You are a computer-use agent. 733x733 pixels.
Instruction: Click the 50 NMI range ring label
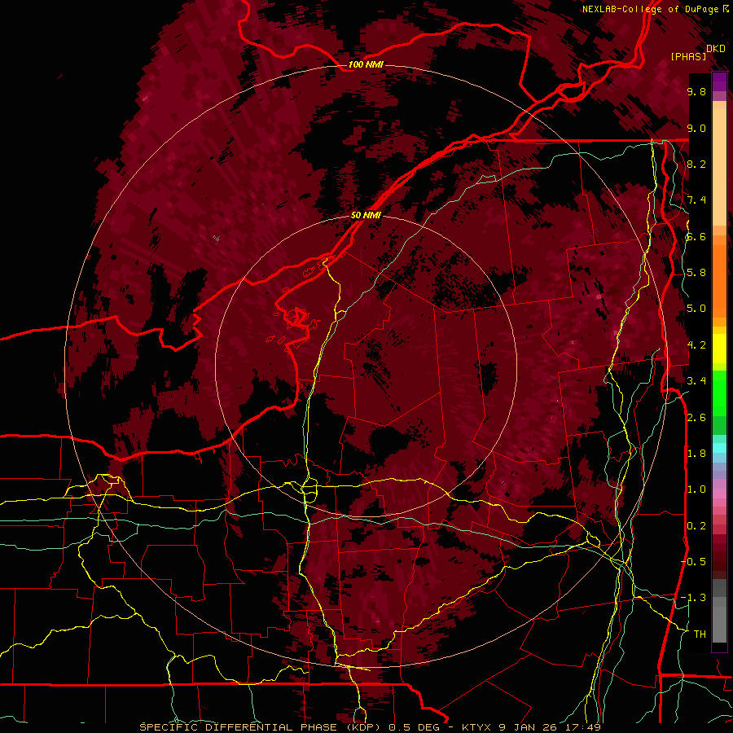click(366, 215)
